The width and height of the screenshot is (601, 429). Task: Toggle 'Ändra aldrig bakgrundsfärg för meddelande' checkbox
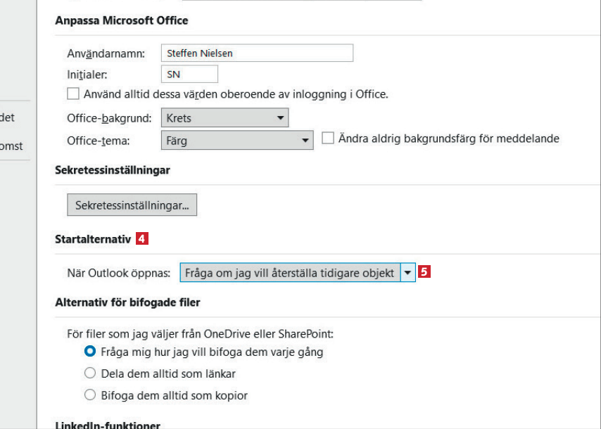coord(328,139)
